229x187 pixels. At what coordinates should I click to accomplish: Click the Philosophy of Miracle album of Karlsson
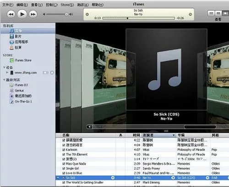191,150
